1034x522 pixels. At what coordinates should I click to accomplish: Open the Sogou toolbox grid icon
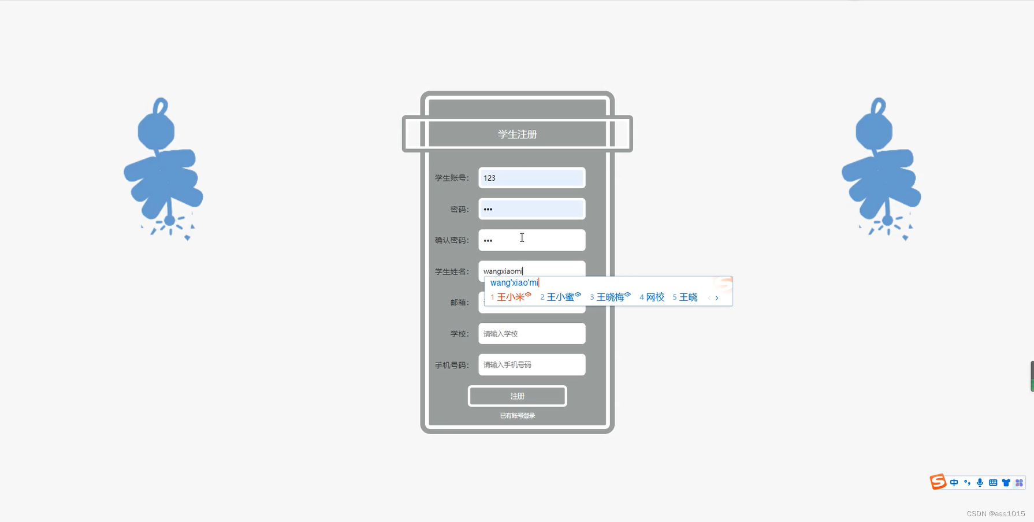tap(1020, 482)
